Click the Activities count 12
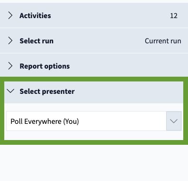This screenshot has width=188, height=181. tap(174, 16)
